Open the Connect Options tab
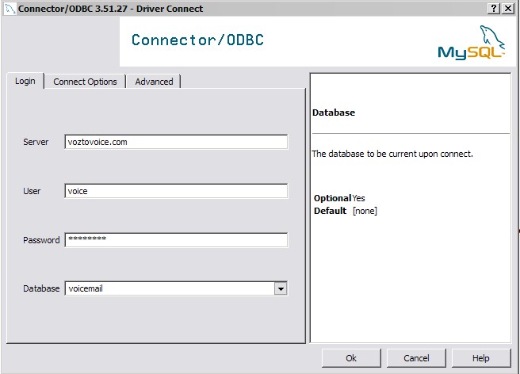Image resolution: width=520 pixels, height=374 pixels. [85, 82]
